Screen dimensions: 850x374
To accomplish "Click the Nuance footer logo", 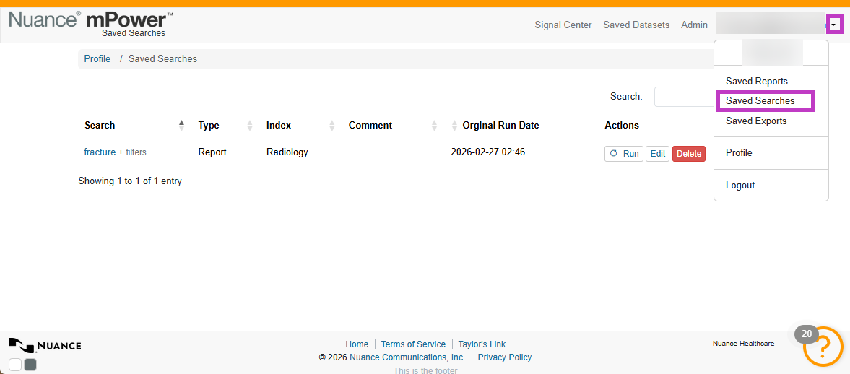I will pyautogui.click(x=45, y=345).
